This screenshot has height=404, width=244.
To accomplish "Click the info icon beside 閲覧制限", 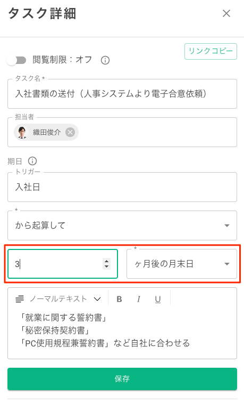I will 105,60.
